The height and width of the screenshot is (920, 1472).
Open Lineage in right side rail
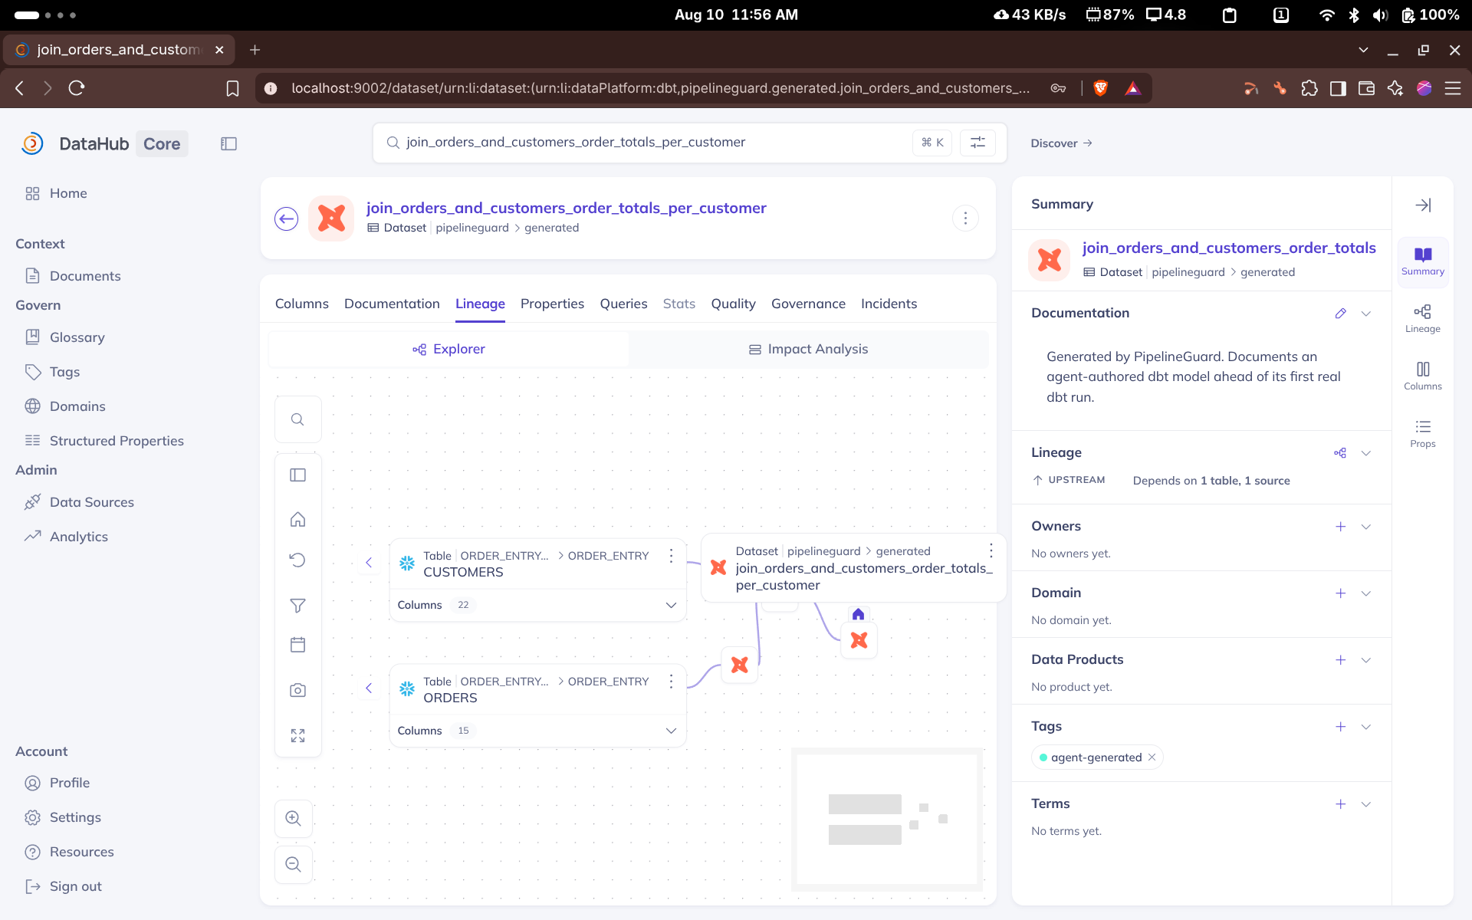[1423, 319]
